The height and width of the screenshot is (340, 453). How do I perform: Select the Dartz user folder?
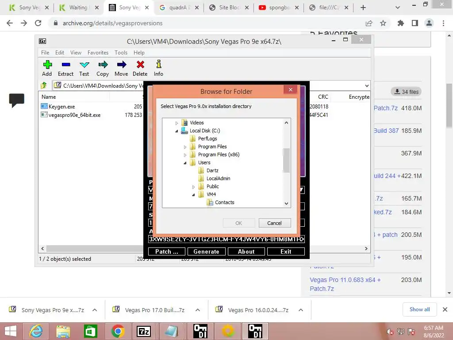[x=212, y=170]
